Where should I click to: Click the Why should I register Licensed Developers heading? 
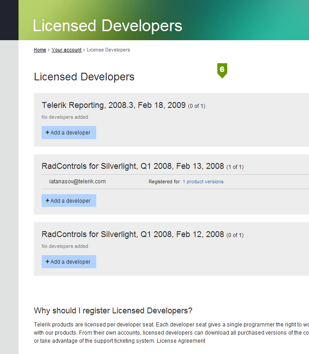click(113, 311)
